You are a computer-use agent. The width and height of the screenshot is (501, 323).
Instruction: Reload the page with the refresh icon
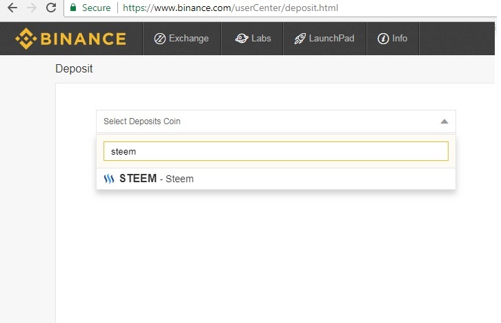pyautogui.click(x=50, y=9)
